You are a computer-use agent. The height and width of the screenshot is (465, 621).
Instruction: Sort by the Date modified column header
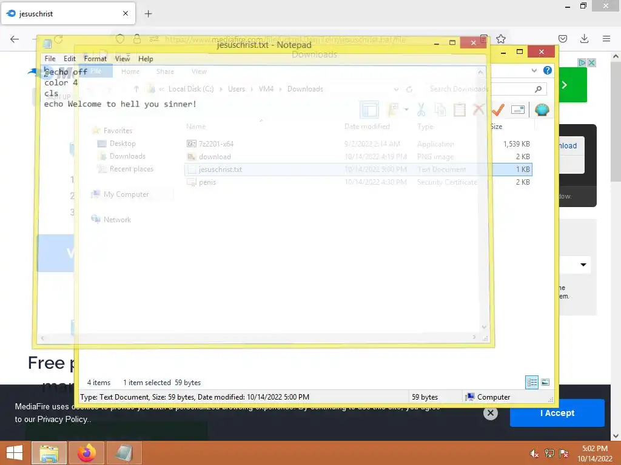[367, 127]
